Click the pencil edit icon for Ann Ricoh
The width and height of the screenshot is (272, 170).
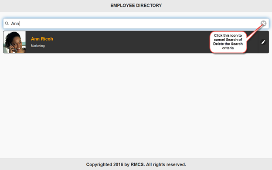(263, 42)
